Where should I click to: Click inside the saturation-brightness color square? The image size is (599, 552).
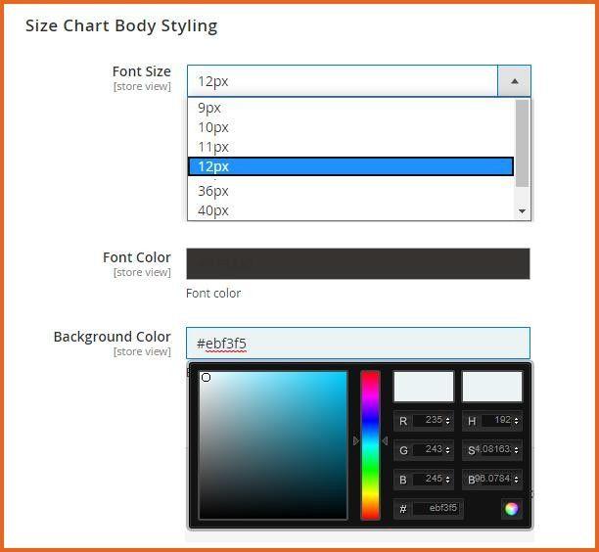click(273, 444)
